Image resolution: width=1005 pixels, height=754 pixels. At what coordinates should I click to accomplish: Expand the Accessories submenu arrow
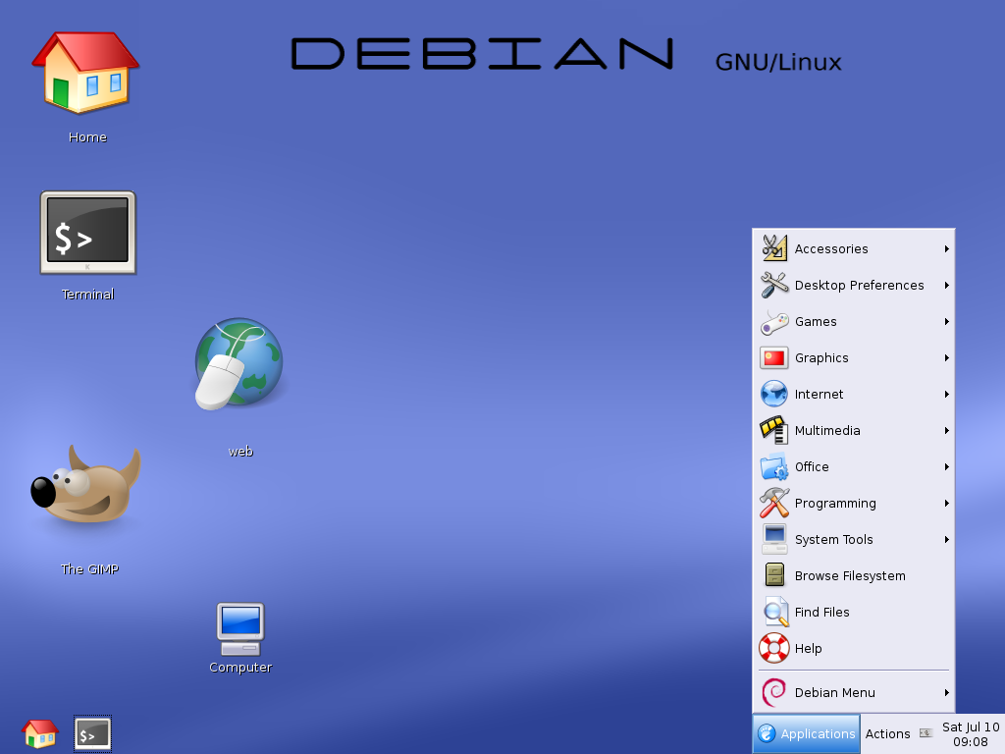pos(946,248)
